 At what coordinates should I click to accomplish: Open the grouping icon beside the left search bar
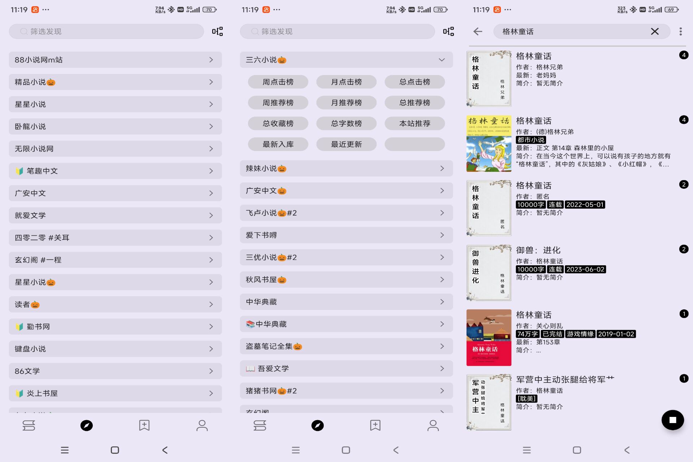[217, 31]
